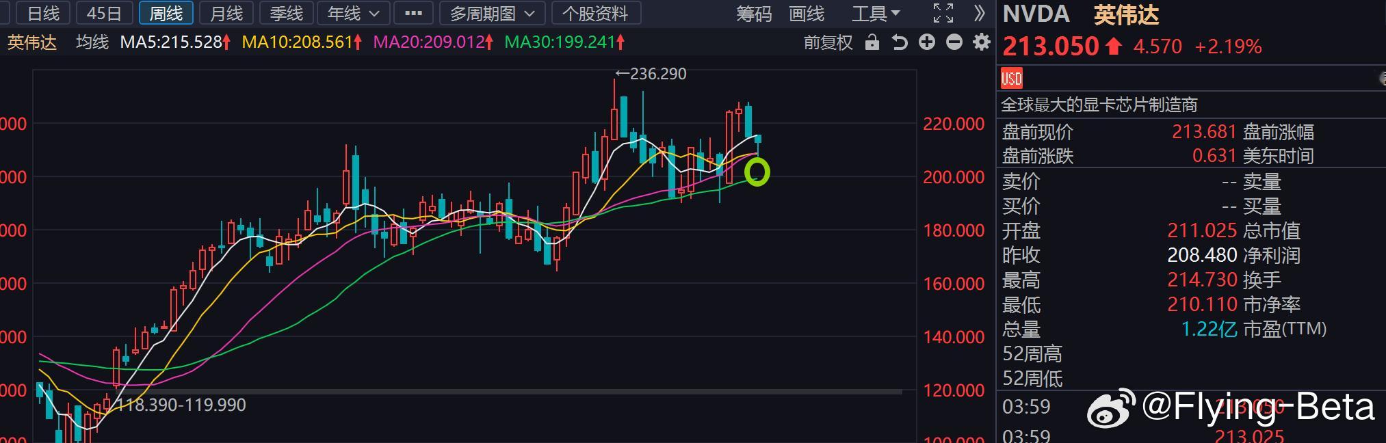Click the +2.19% change percentage
The width and height of the screenshot is (1386, 443).
(x=1228, y=46)
